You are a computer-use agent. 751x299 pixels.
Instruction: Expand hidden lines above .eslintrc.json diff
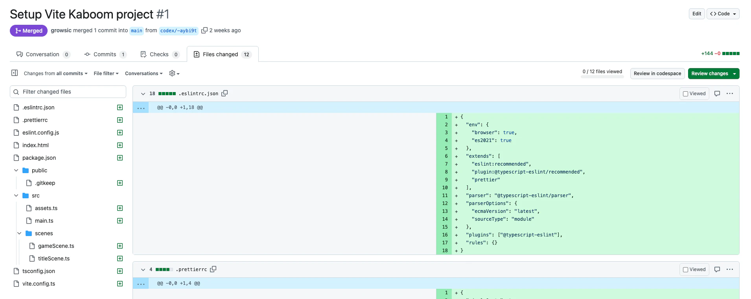[x=141, y=107]
